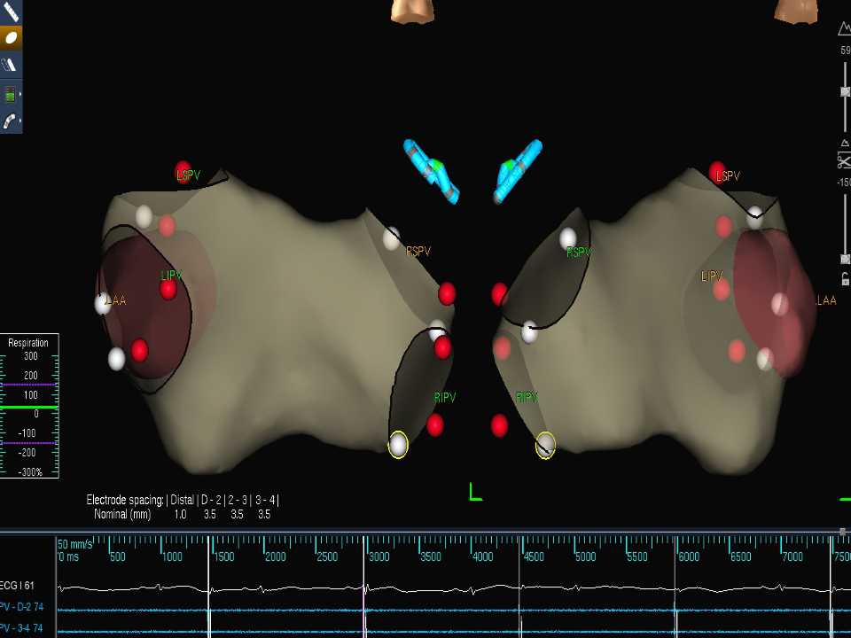
Task: Click the upper slider handle near 59
Action: (x=845, y=91)
